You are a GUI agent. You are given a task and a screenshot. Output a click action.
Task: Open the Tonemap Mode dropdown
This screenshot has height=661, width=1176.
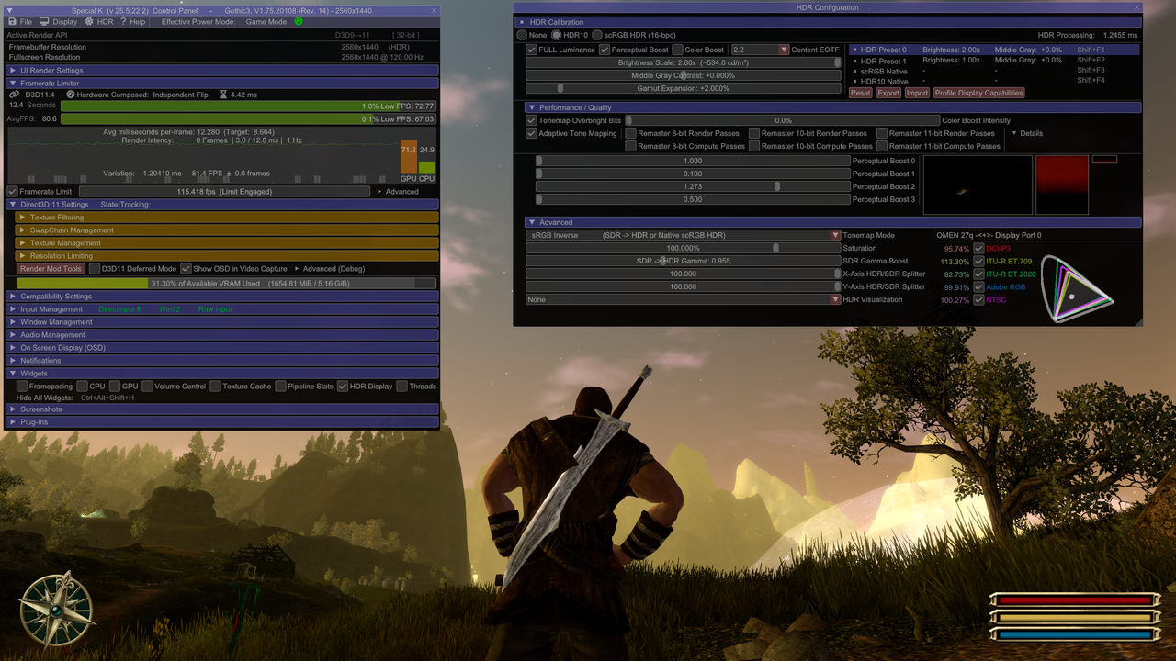point(683,236)
